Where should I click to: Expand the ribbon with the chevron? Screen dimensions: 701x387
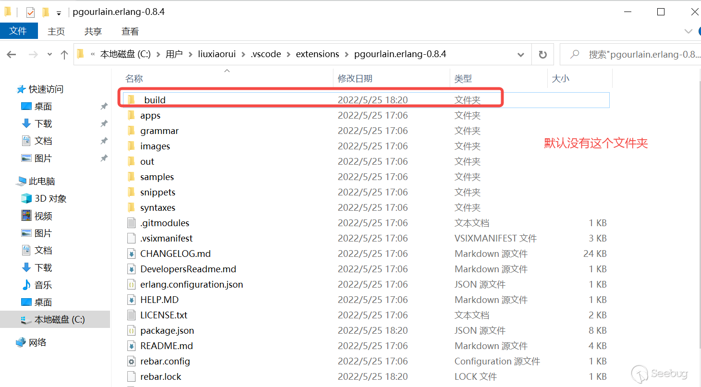(x=688, y=31)
